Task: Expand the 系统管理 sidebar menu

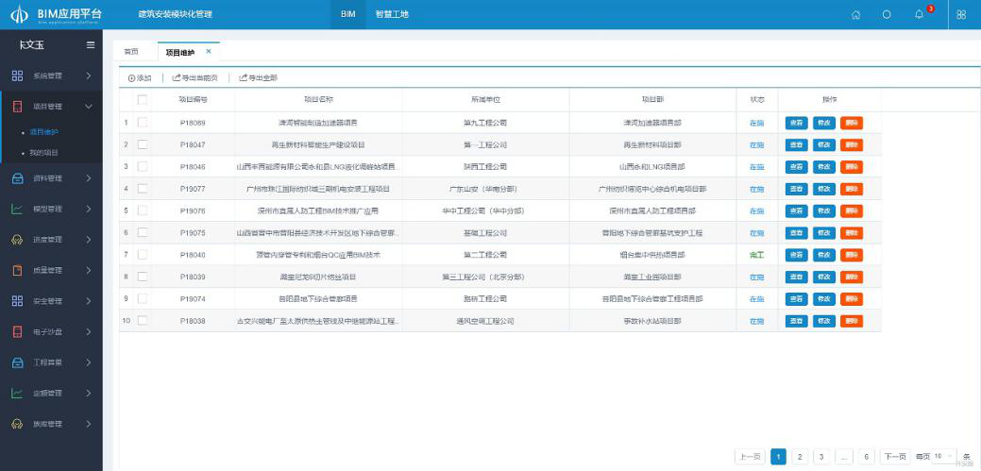Action: pos(51,76)
